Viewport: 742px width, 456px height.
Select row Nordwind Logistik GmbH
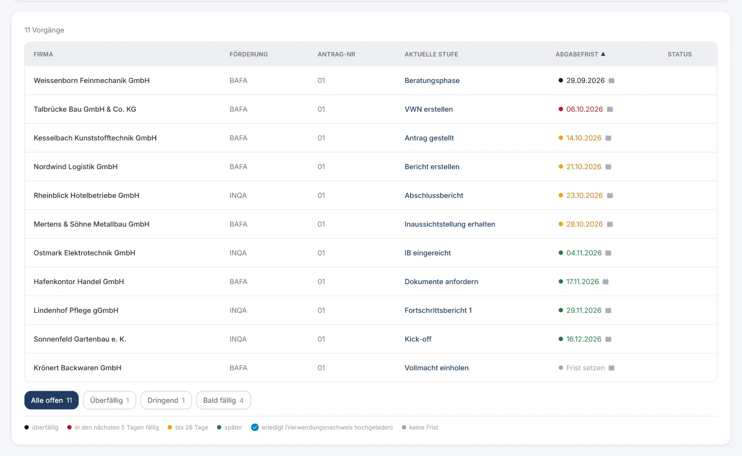[x=371, y=167]
